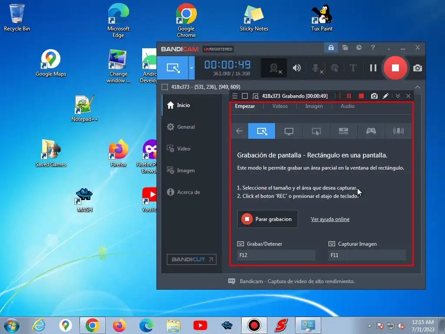Click the back arrow in mode selector
445x334 pixels.
(x=239, y=131)
